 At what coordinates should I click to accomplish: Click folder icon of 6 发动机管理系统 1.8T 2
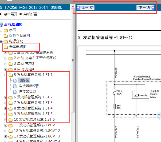pos(10,98)
